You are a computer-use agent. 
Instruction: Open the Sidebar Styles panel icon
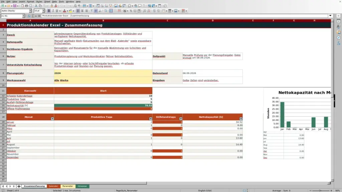(x=339, y=27)
